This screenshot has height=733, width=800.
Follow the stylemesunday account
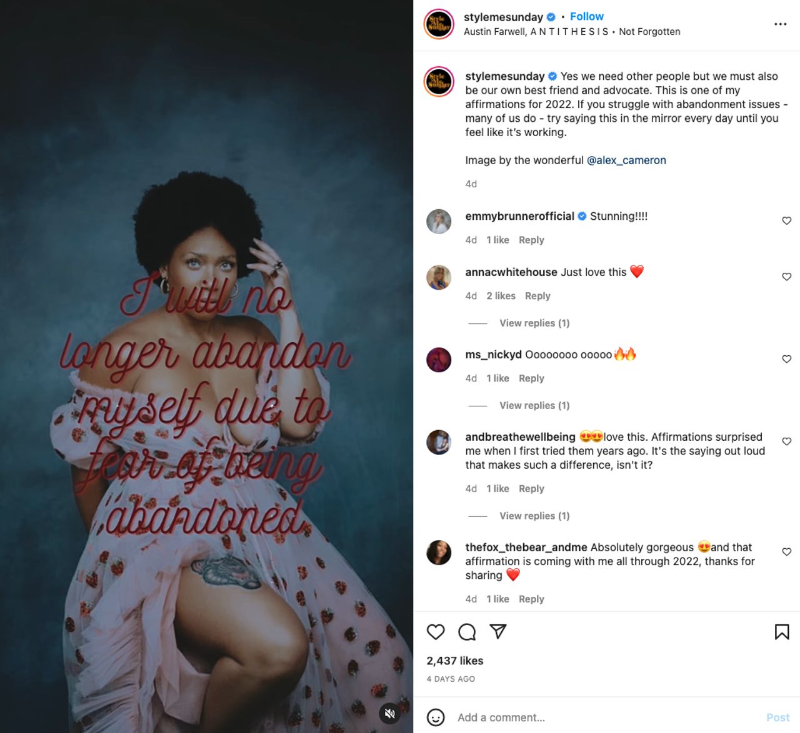pyautogui.click(x=587, y=16)
